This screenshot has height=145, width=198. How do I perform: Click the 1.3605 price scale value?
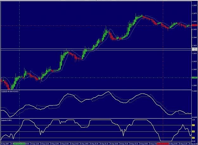[195, 69]
